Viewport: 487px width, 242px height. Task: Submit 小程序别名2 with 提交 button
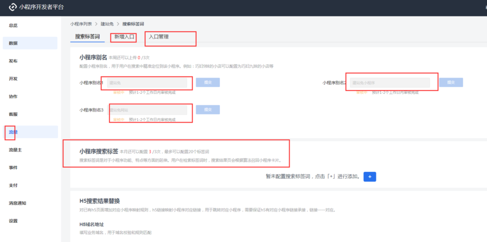(451, 83)
